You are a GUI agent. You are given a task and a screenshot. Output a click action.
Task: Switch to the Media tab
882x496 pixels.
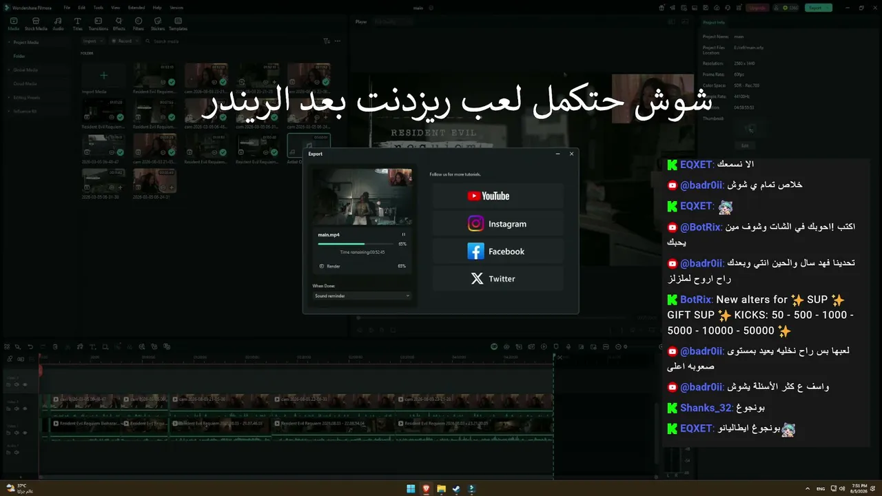pyautogui.click(x=14, y=24)
